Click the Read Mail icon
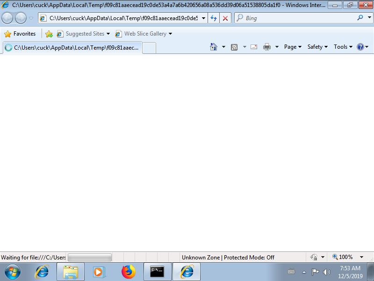 (x=254, y=47)
